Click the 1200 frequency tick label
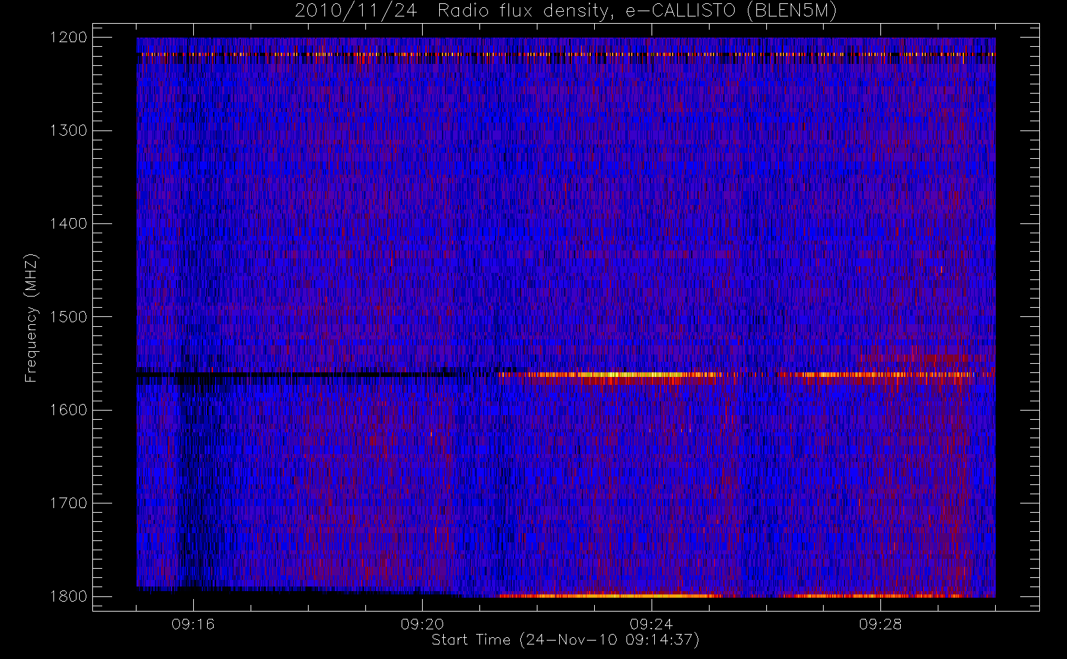Image resolution: width=1067 pixels, height=659 pixels. (68, 38)
